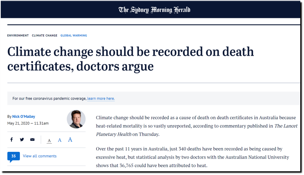304x175 pixels.
Task: Open The Sydney Morning Herald logo
Action: click(x=154, y=10)
